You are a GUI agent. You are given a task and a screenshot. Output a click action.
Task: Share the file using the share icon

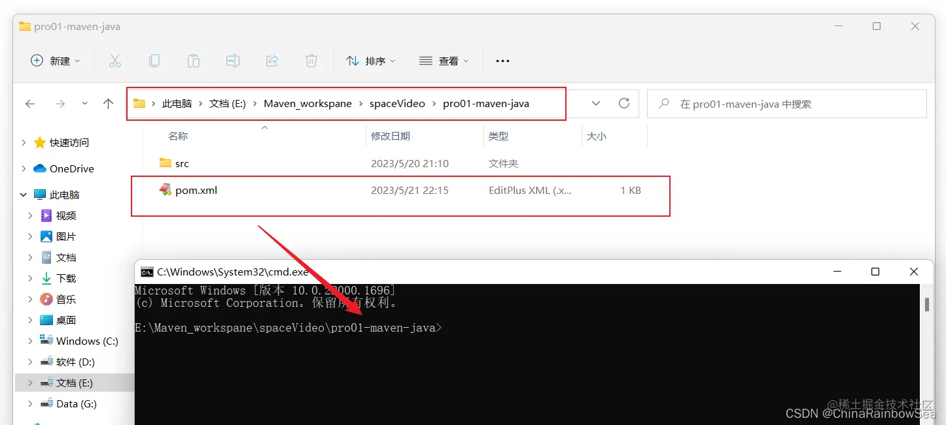click(272, 60)
